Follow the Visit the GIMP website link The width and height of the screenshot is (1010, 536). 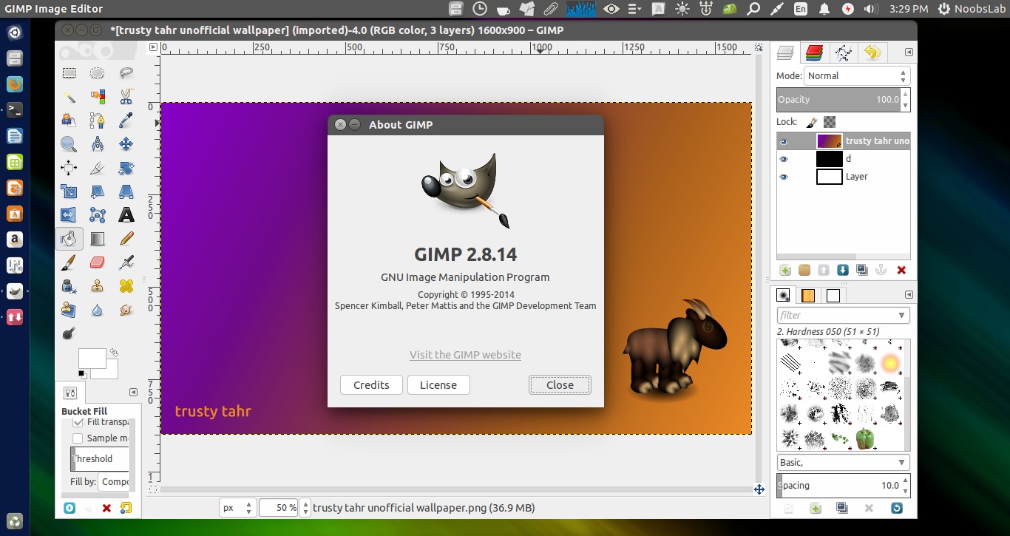pyautogui.click(x=465, y=355)
